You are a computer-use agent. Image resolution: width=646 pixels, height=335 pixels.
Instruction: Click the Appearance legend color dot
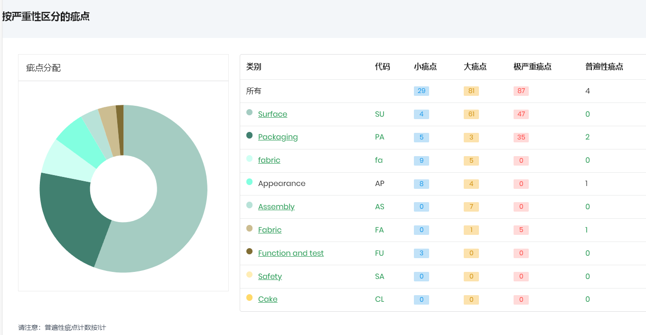pos(249,182)
